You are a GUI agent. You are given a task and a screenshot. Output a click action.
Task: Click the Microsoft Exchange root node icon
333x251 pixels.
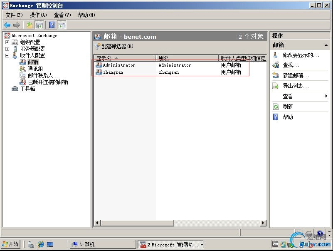(x=7, y=35)
